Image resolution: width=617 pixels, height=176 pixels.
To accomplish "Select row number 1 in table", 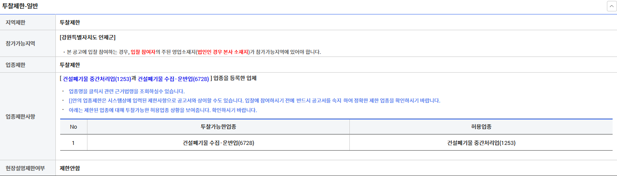I will (73, 143).
